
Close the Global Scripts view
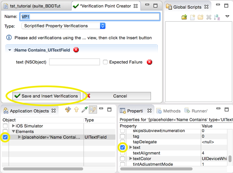pyautogui.click(x=206, y=7)
